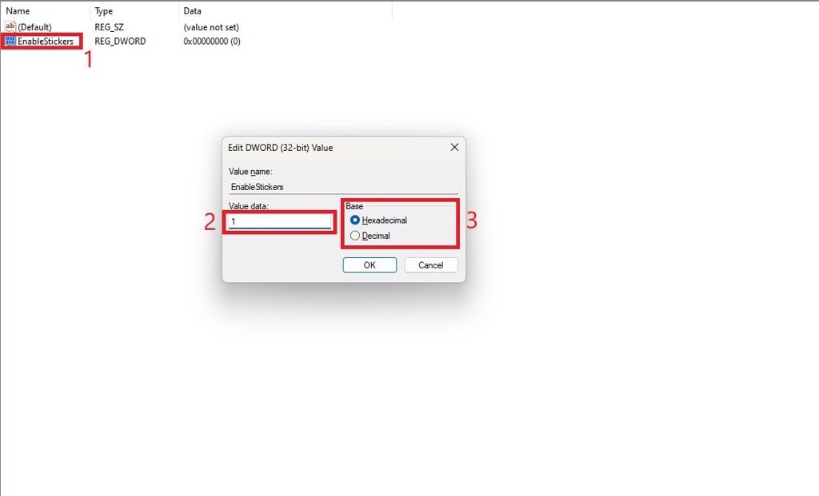Close the Edit DWORD dialog with X
The height and width of the screenshot is (496, 819).
click(454, 148)
